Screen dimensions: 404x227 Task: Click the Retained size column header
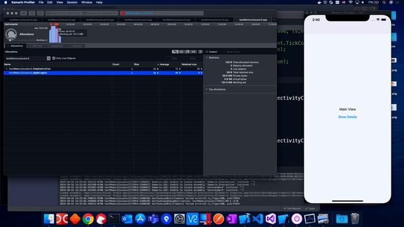[189, 64]
